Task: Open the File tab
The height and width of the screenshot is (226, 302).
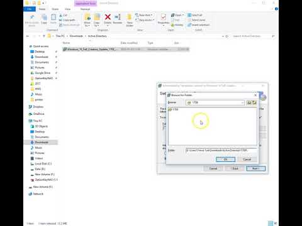Action: point(30,9)
